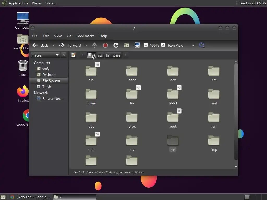The width and height of the screenshot is (267, 200).
Task: Open the Go menu
Action: click(x=69, y=36)
